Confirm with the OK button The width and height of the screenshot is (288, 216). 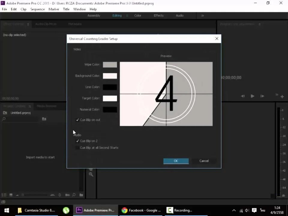(x=176, y=161)
